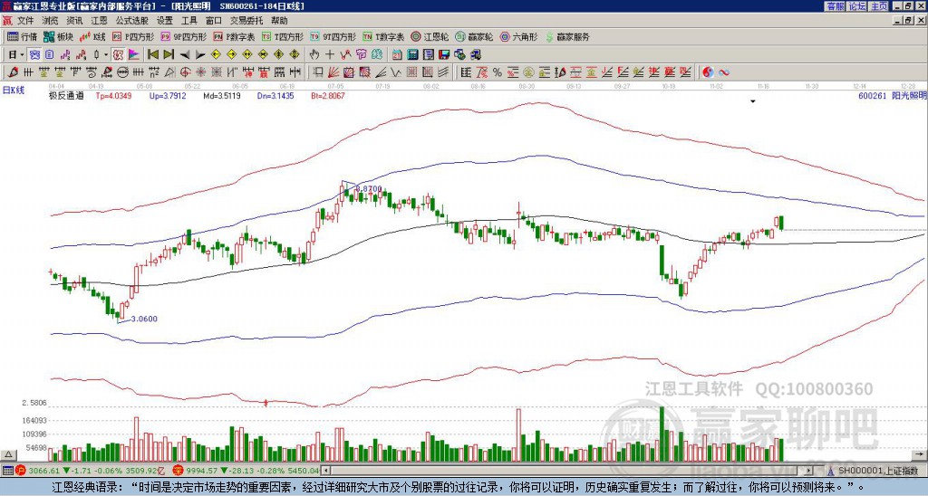Click the 论坛 forum button
Screen dimensions: 928x496
tap(856, 6)
